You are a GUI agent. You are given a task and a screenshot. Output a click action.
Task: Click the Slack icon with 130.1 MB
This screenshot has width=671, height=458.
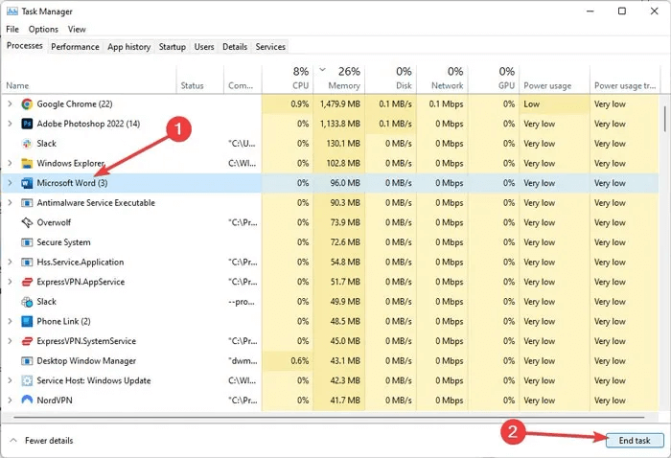pos(27,144)
